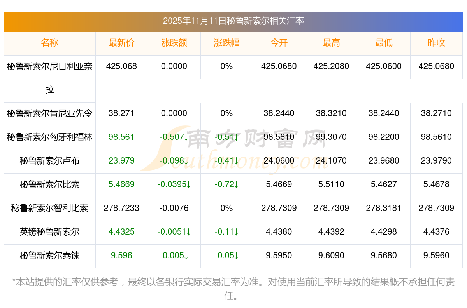Click the latest price 278.7233
467x308 pixels.
pos(121,208)
